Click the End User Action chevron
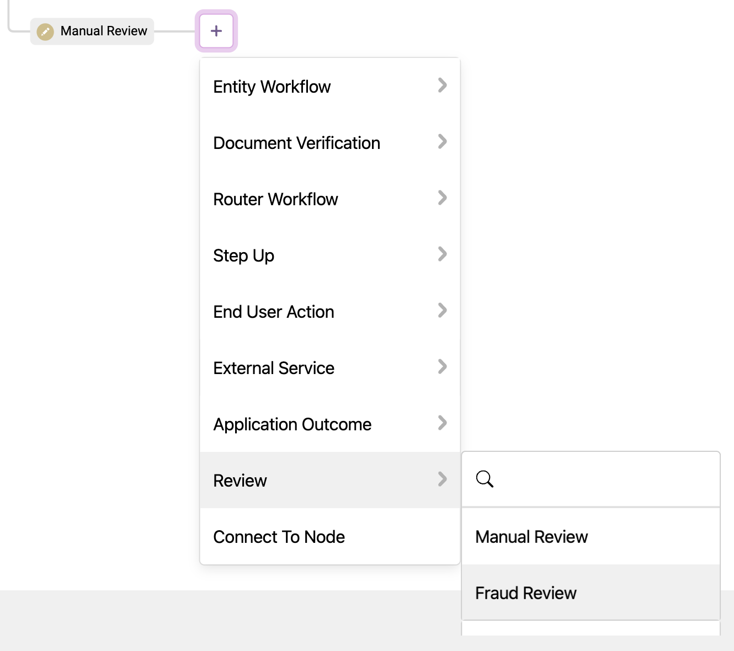 point(442,311)
